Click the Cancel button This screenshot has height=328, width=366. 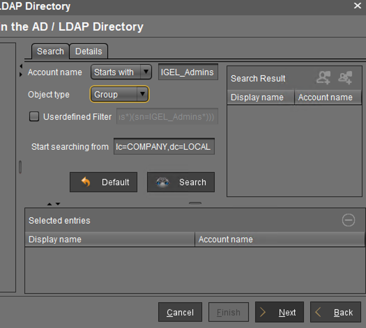[180, 312]
